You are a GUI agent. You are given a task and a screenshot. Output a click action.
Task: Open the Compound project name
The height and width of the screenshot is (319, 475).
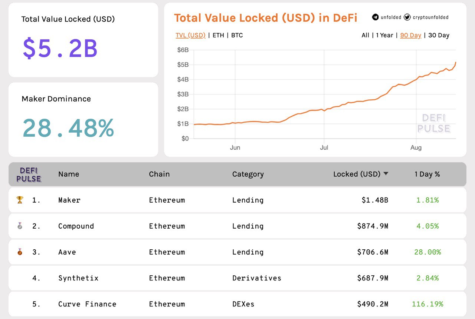click(76, 226)
